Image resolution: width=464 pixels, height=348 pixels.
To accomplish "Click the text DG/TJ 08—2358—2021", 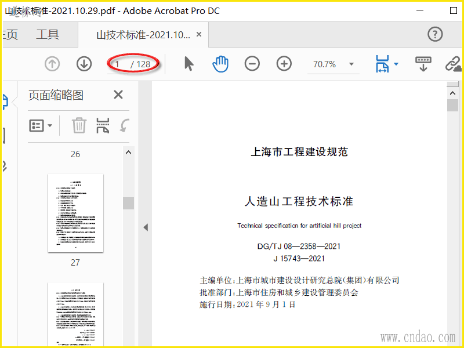I will click(x=299, y=246).
